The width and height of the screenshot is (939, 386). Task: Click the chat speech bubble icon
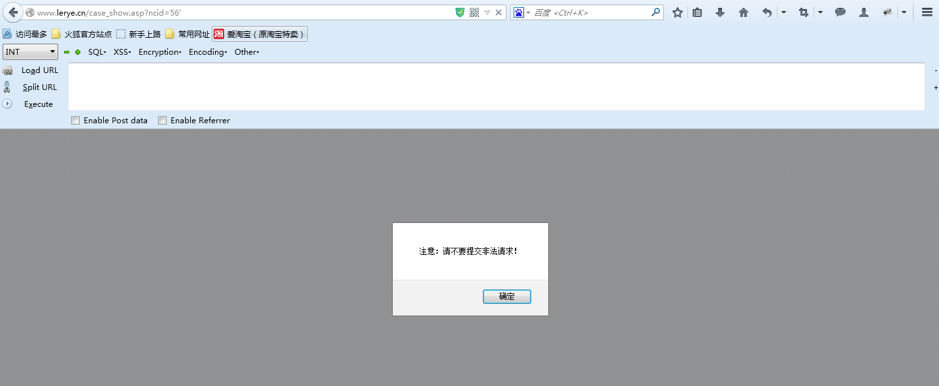coord(840,12)
